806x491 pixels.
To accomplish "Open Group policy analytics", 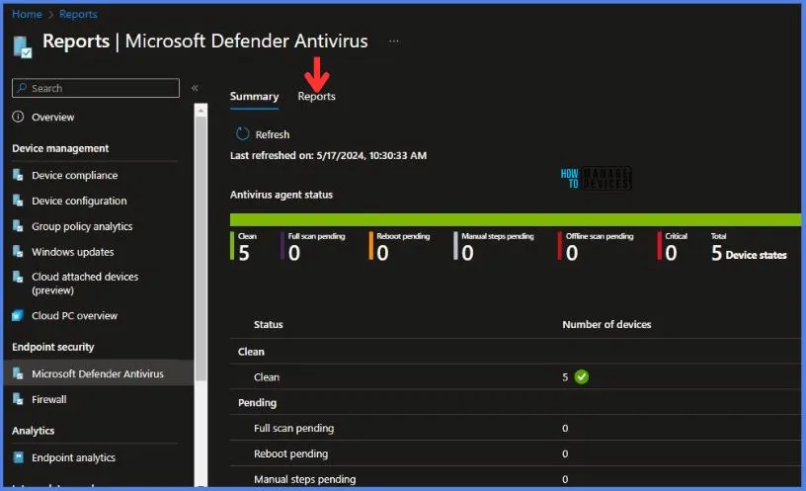I will pyautogui.click(x=82, y=226).
